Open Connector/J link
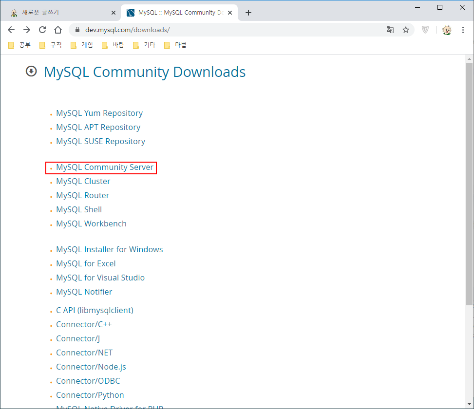 pyautogui.click(x=78, y=338)
